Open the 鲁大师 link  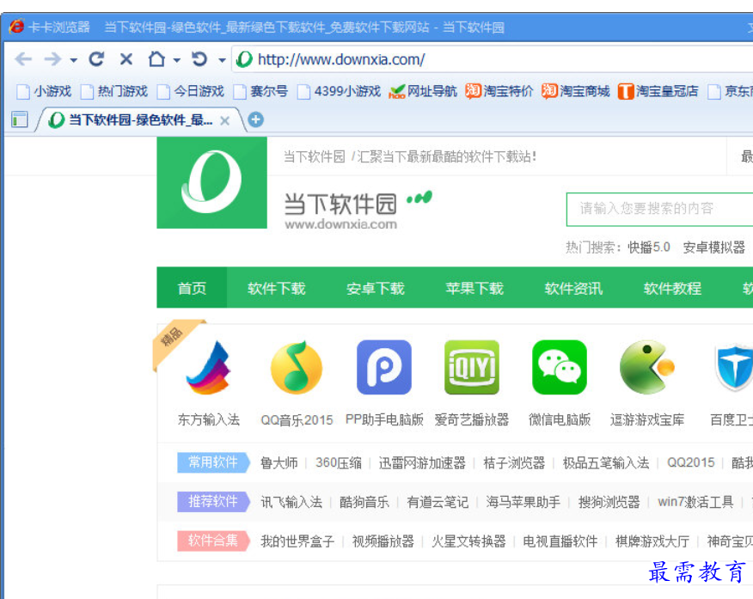(279, 462)
